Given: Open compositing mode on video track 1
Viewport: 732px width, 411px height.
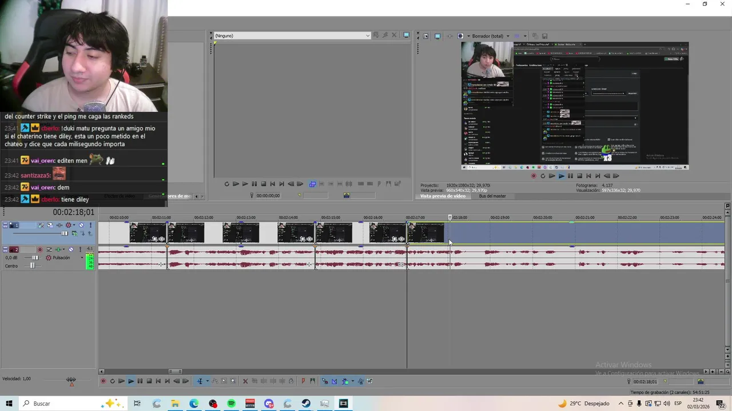Looking at the screenshot, I should click(x=75, y=233).
